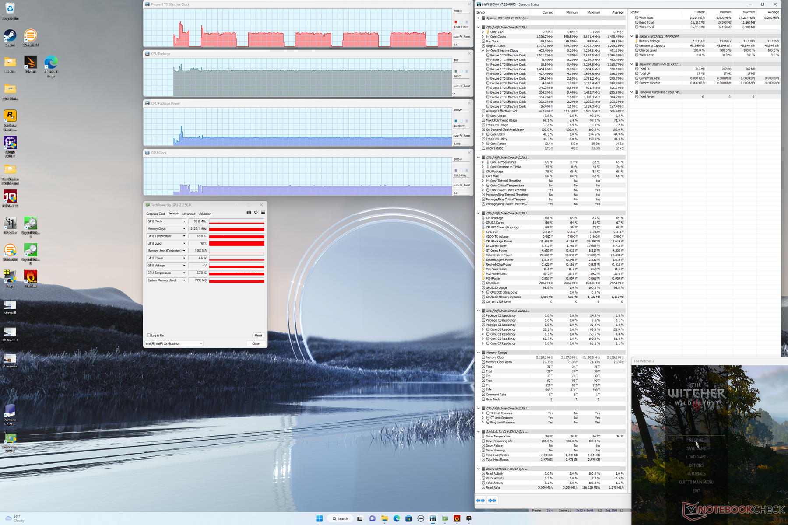The height and width of the screenshot is (525, 788).
Task: Open the Microsoft Edge desktop shortcut
Action: 51,66
